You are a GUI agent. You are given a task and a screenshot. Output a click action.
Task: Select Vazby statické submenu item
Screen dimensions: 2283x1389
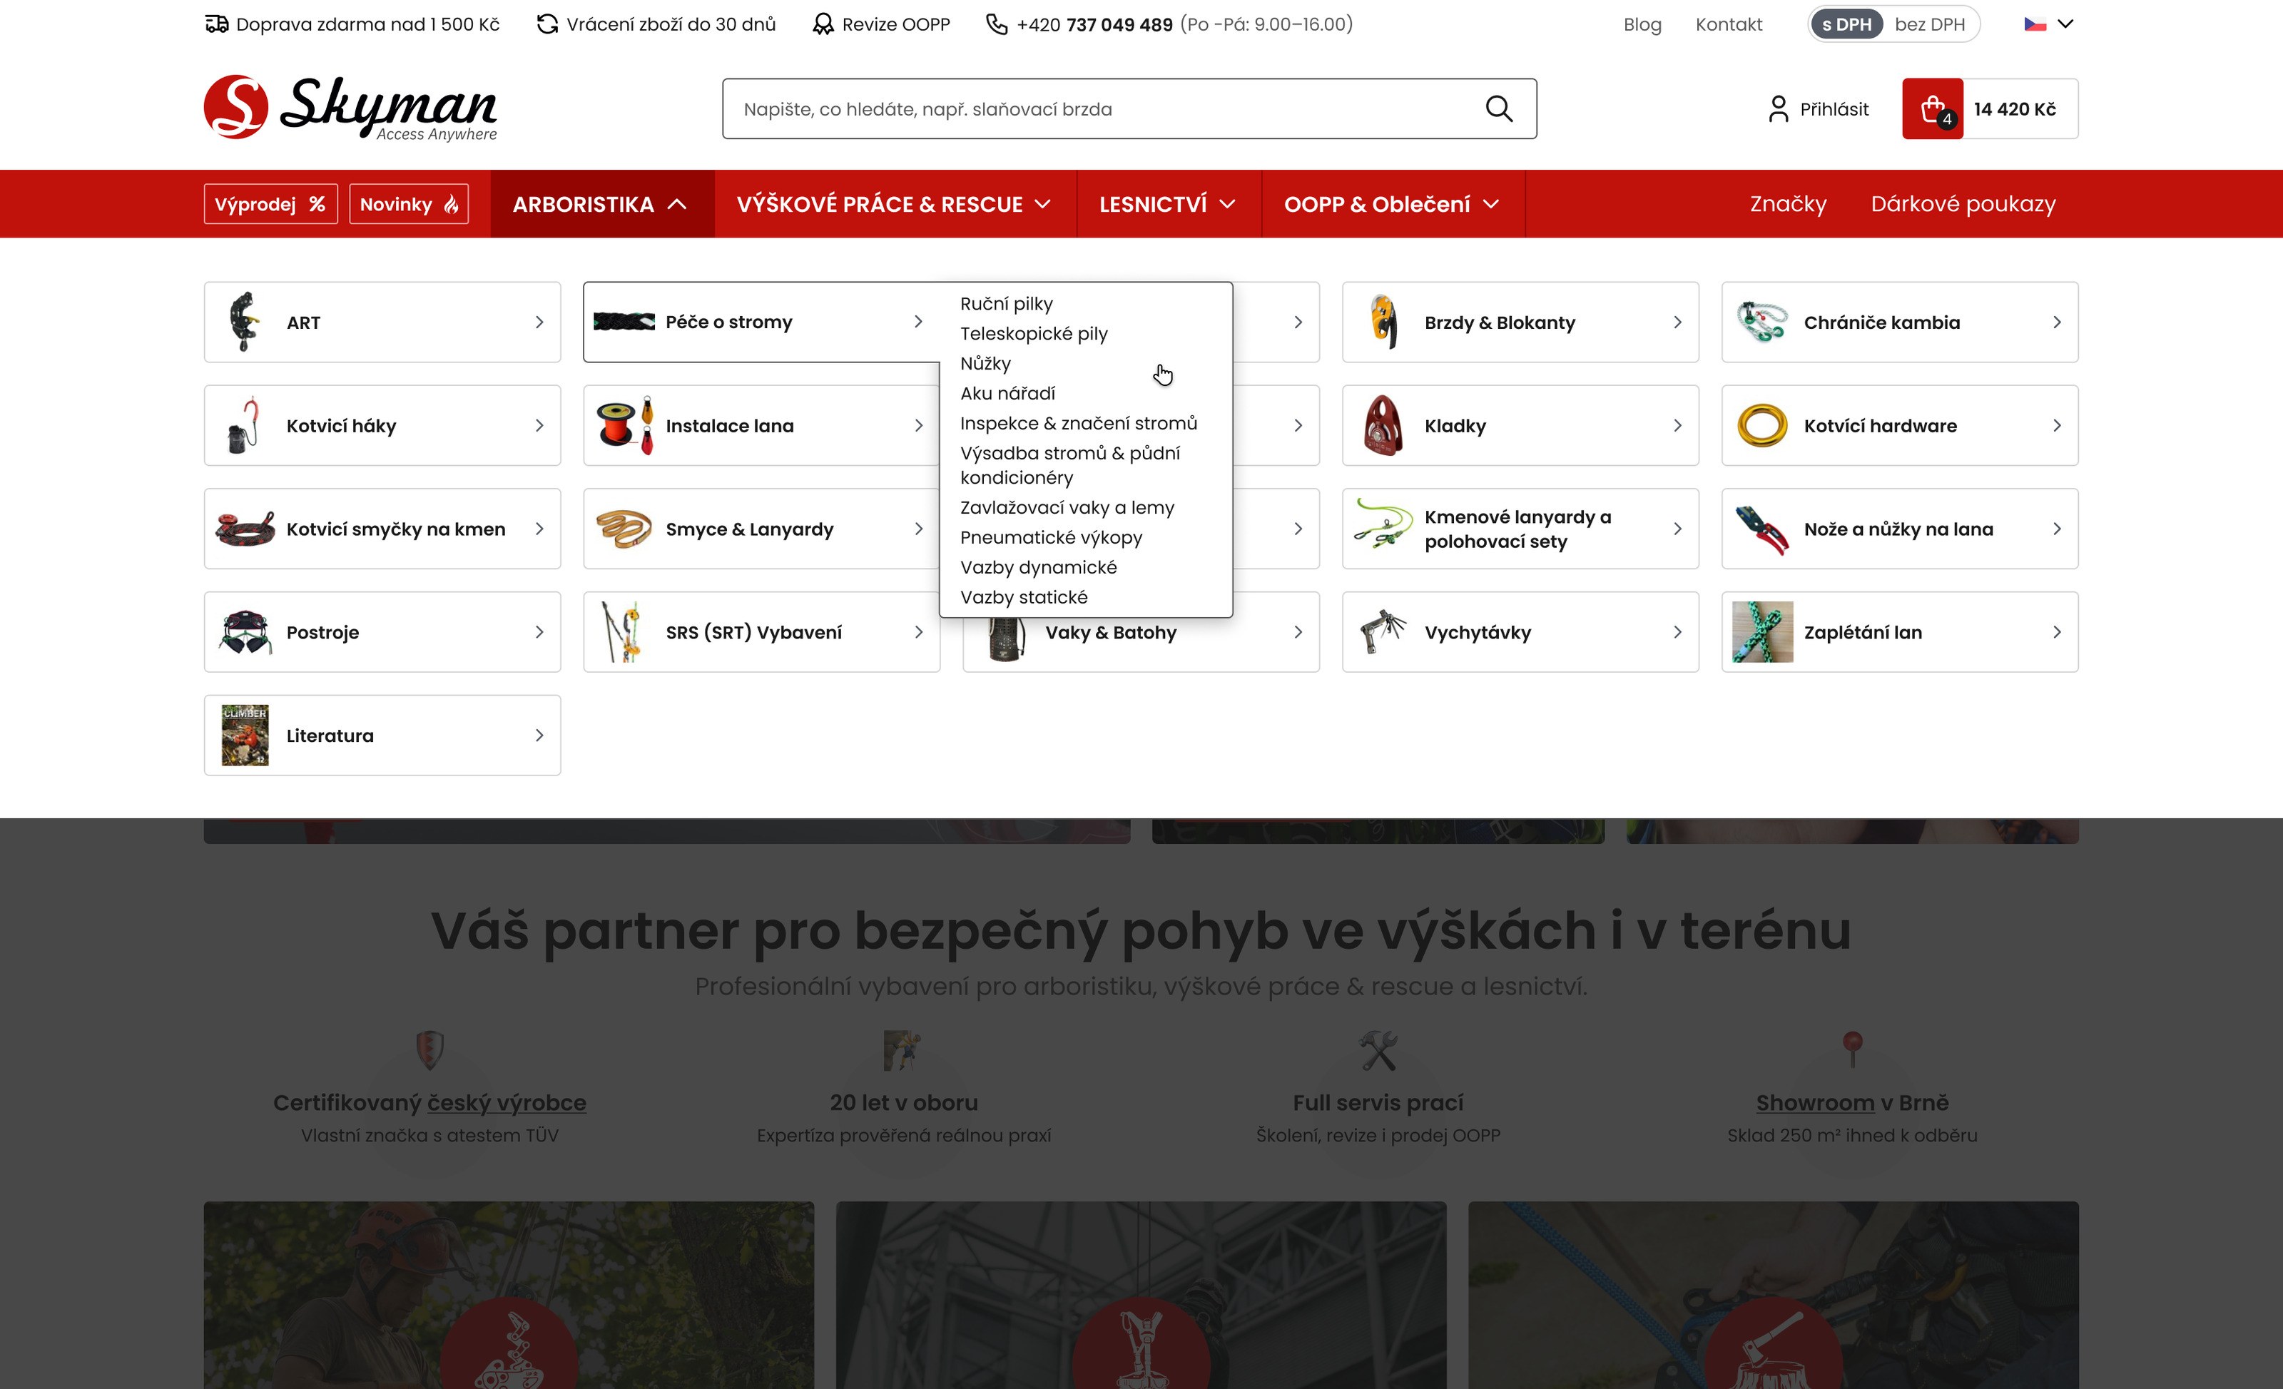(x=1023, y=596)
